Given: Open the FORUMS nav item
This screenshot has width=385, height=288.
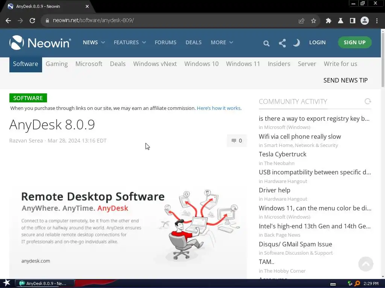Looking at the screenshot, I should point(165,42).
